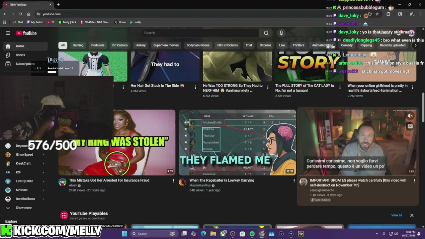Image resolution: width=425 pixels, height=239 pixels.
Task: Open options for CAT LADY short
Action: point(340,87)
